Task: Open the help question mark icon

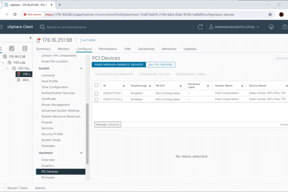Action: click(285, 27)
